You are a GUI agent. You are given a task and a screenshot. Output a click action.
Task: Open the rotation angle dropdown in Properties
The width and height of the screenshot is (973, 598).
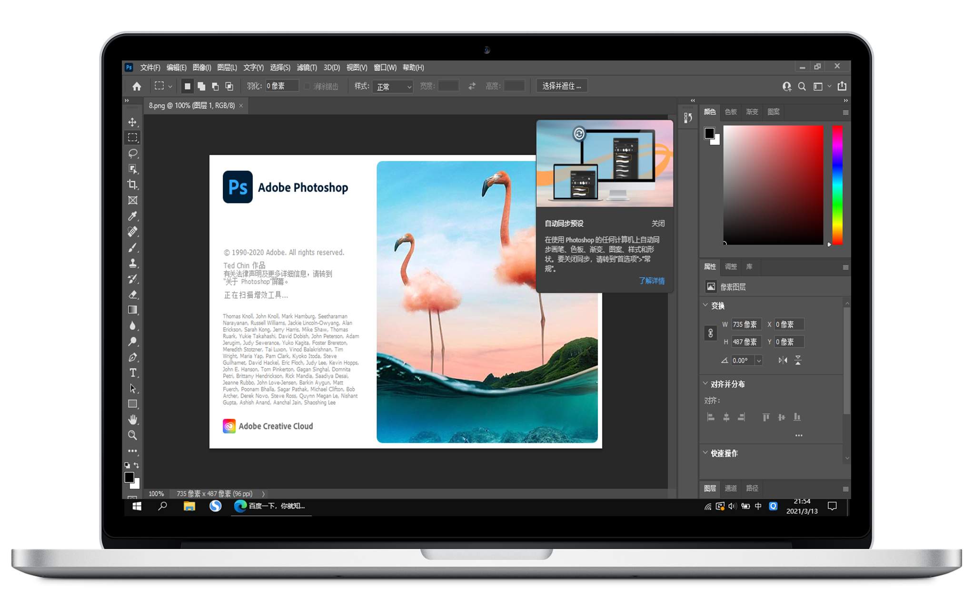pyautogui.click(x=759, y=361)
